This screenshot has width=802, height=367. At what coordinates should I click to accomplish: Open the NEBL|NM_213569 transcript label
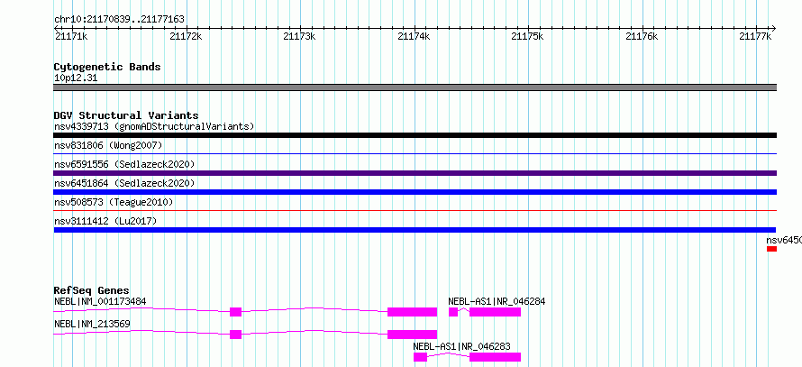(92, 324)
